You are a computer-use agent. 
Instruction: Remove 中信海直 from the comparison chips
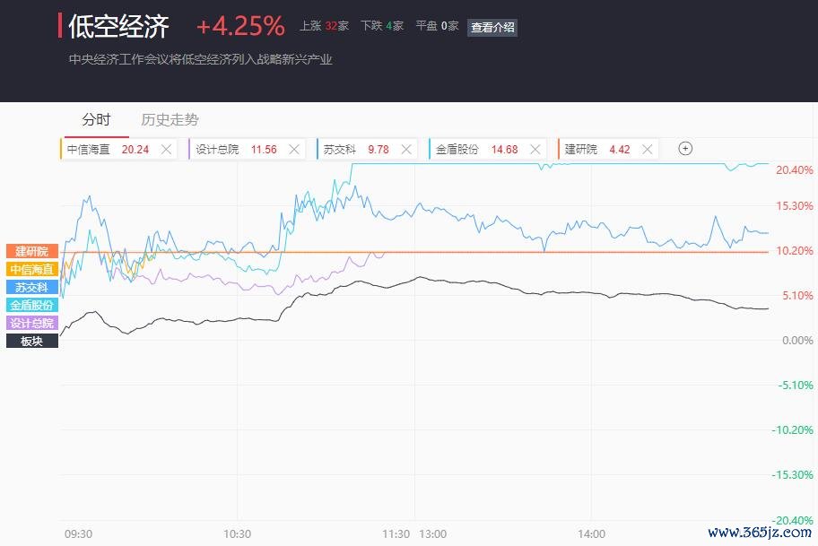(x=167, y=150)
